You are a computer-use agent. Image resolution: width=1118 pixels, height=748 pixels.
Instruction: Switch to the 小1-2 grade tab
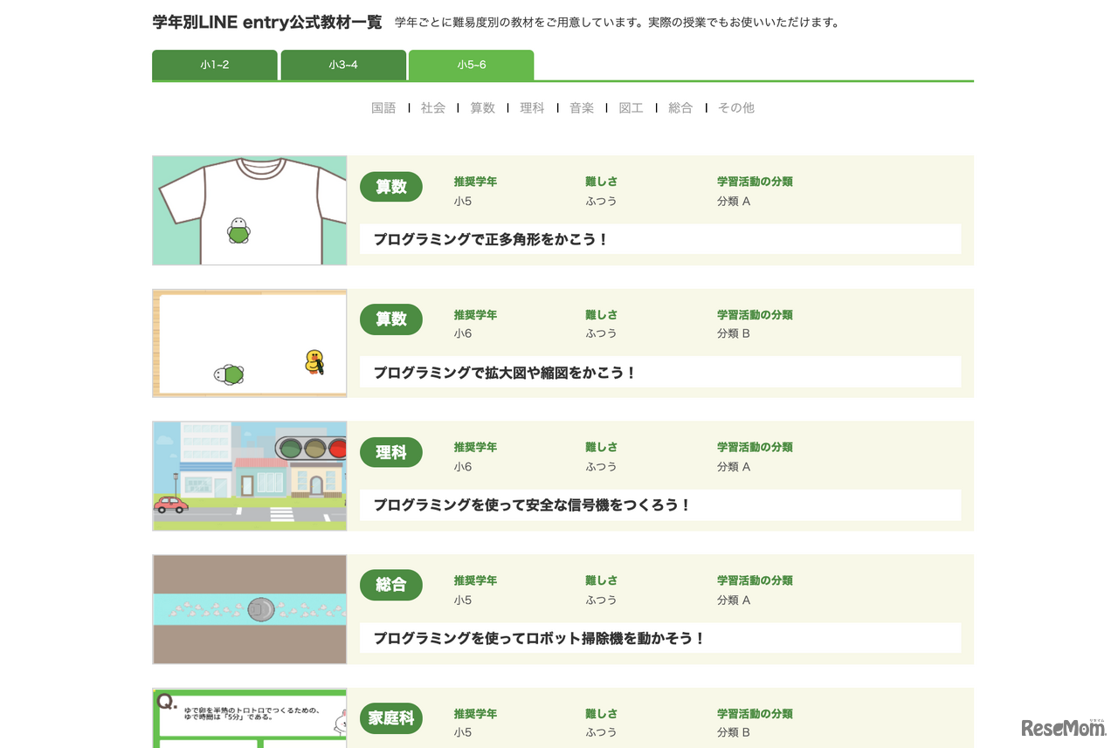pyautogui.click(x=215, y=65)
